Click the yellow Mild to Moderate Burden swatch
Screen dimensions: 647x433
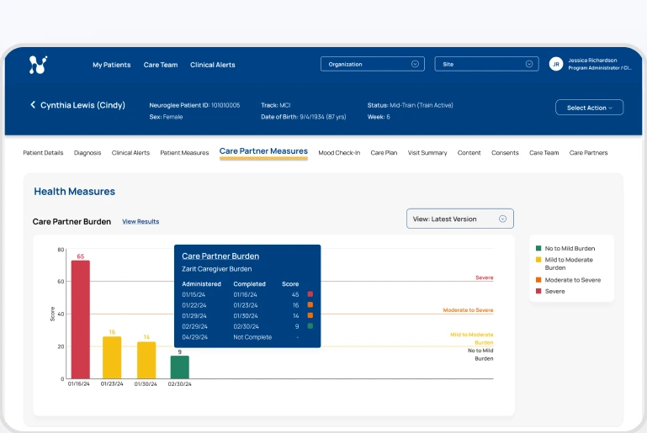point(538,260)
